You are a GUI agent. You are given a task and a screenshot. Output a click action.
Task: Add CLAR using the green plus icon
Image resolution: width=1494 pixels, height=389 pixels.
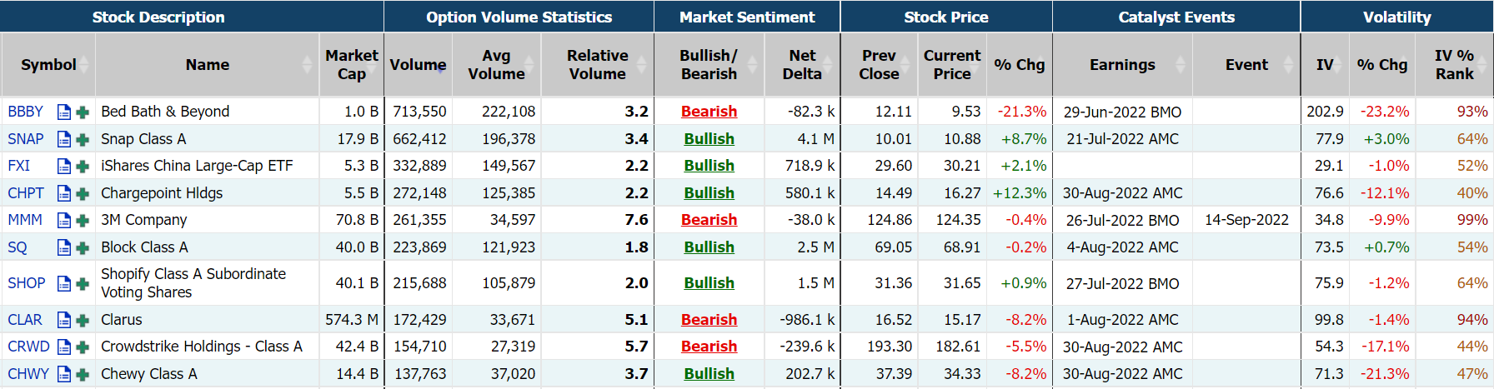click(x=83, y=320)
